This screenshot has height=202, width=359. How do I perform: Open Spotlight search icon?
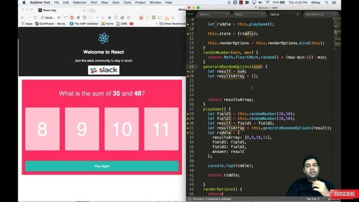[x=326, y=2]
